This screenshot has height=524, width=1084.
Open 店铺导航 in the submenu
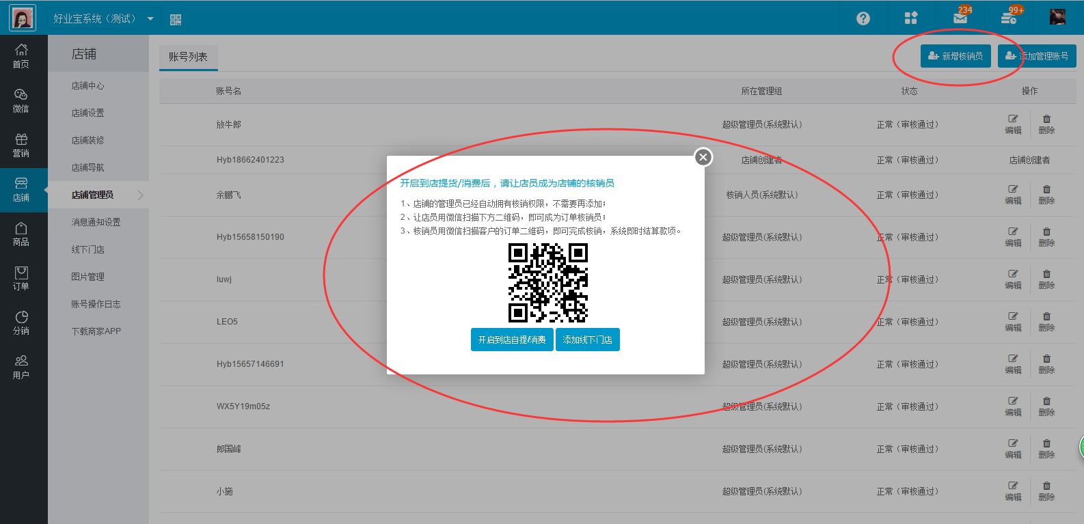tap(88, 167)
